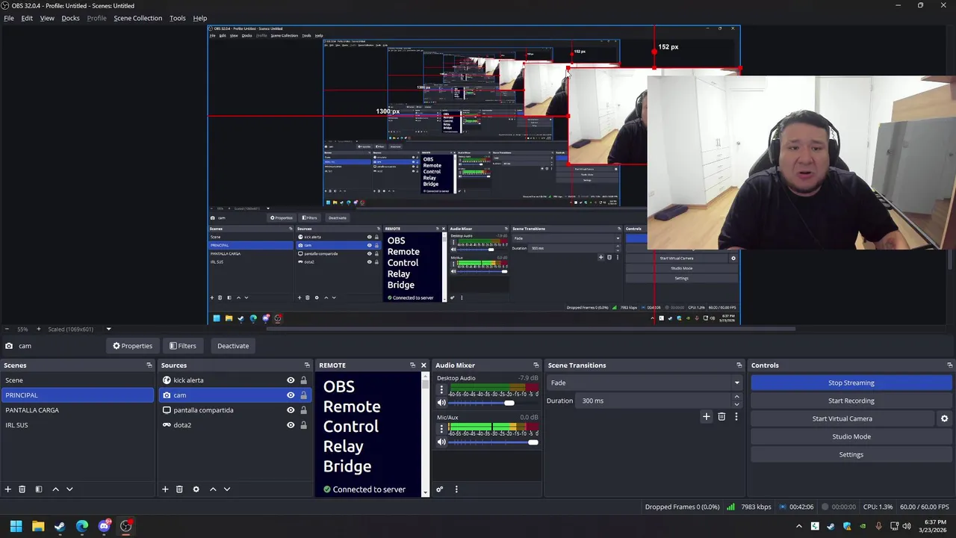Close the REMOTE dock panel
The image size is (956, 538).
[423, 365]
